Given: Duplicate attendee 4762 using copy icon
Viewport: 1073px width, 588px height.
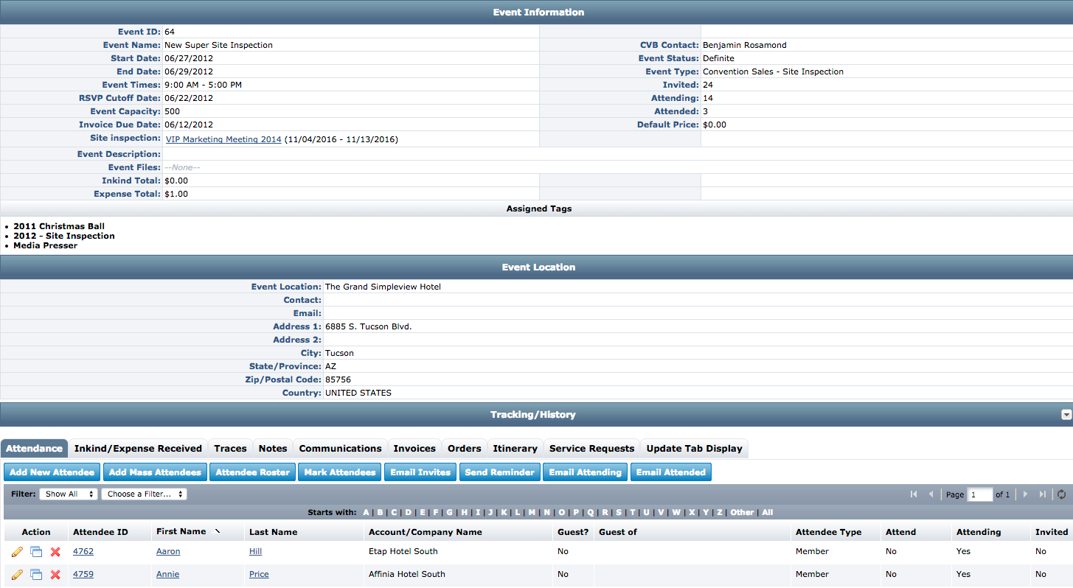Looking at the screenshot, I should coord(36,552).
